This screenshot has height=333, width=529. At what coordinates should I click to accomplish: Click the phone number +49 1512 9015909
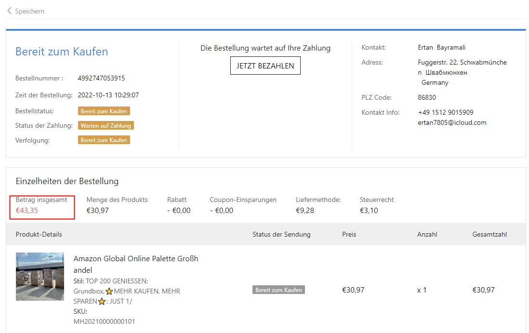click(x=445, y=112)
